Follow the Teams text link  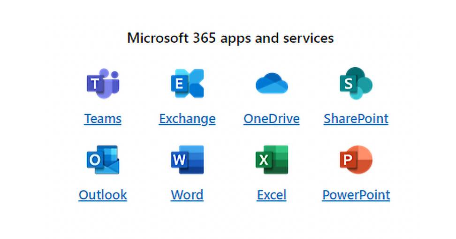point(103,119)
